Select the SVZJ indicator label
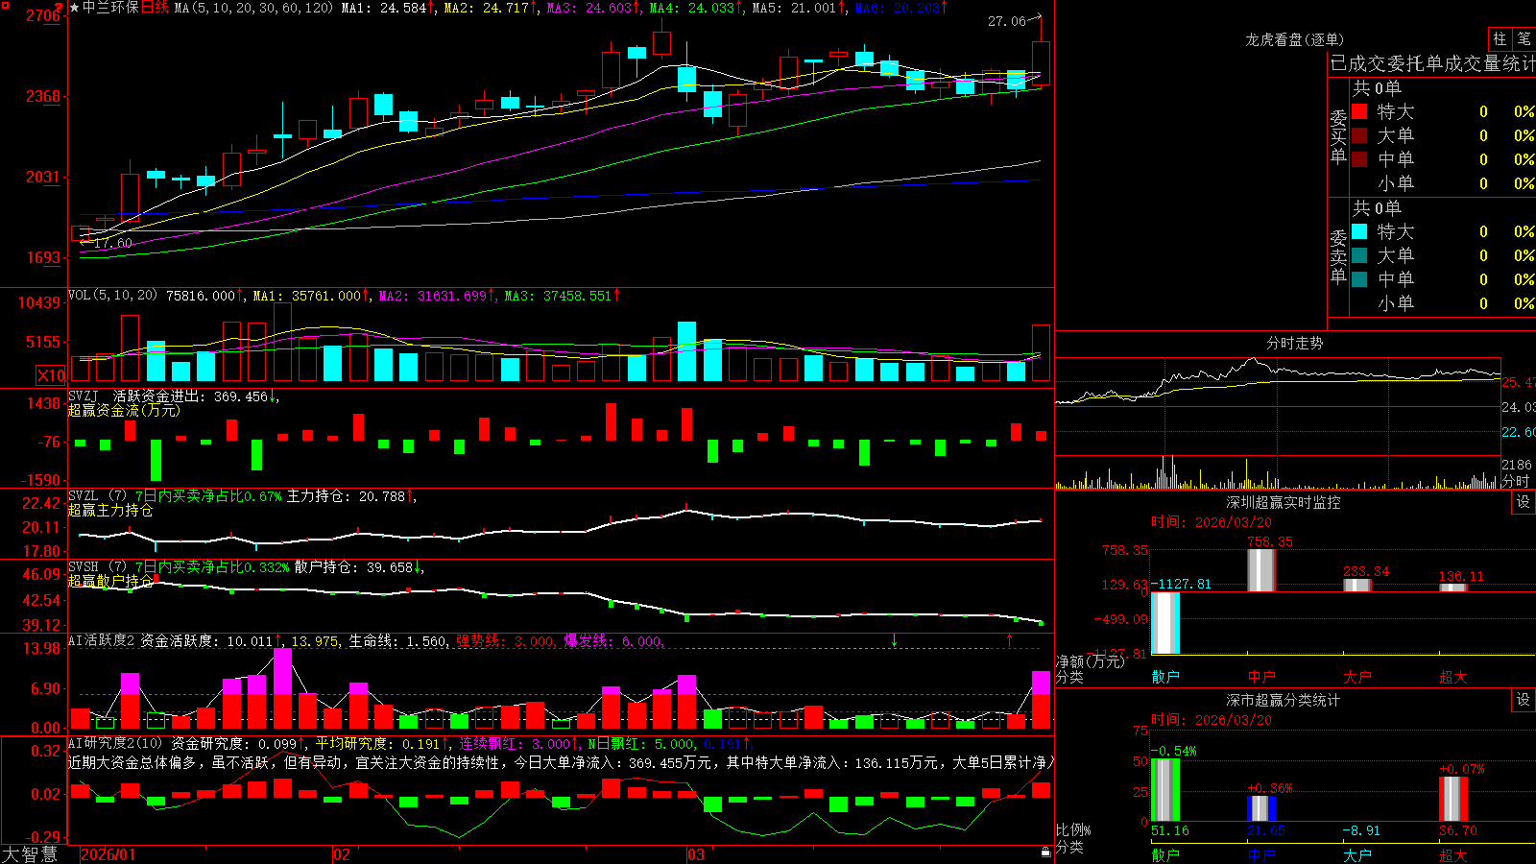Screen dimensions: 1536x864 (x=84, y=396)
